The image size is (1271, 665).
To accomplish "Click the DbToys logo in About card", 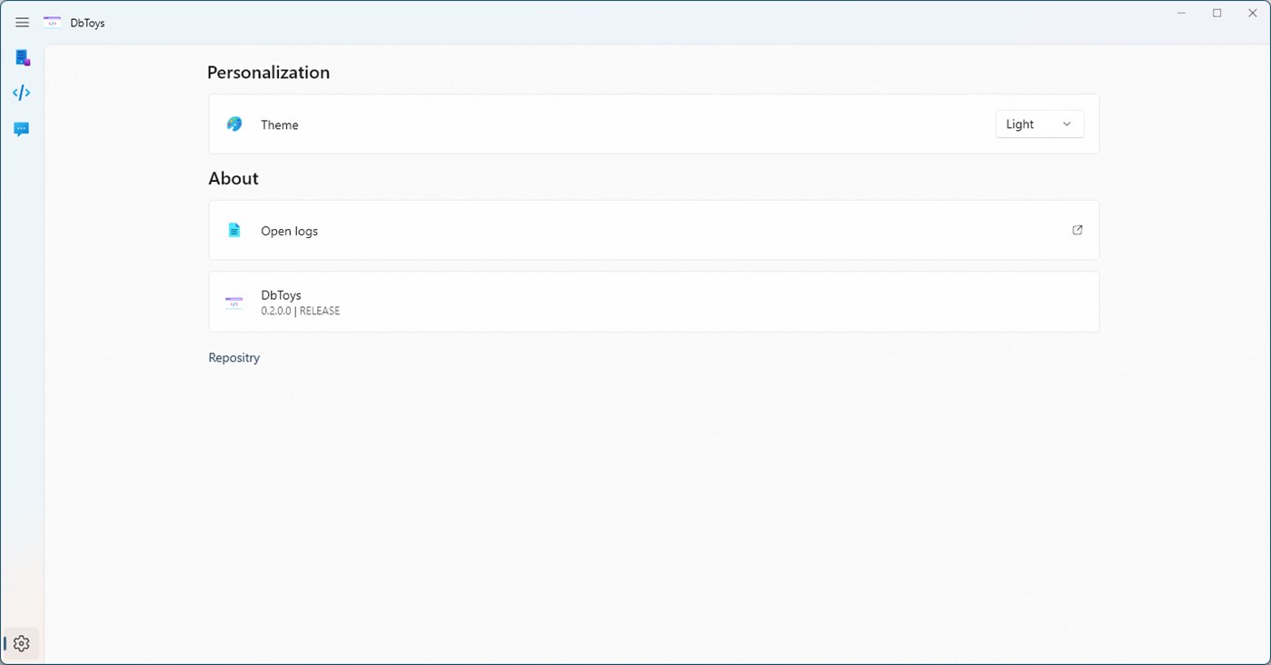I will pos(233,301).
